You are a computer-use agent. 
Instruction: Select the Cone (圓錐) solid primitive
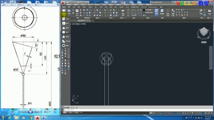click(66, 28)
